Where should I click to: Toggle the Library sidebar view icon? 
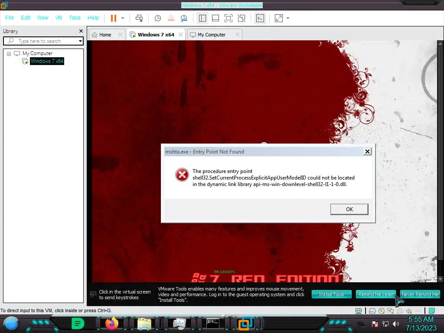[202, 18]
